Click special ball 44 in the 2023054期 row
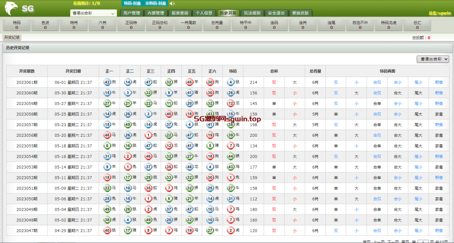This screenshot has height=243, width=454. [x=231, y=156]
